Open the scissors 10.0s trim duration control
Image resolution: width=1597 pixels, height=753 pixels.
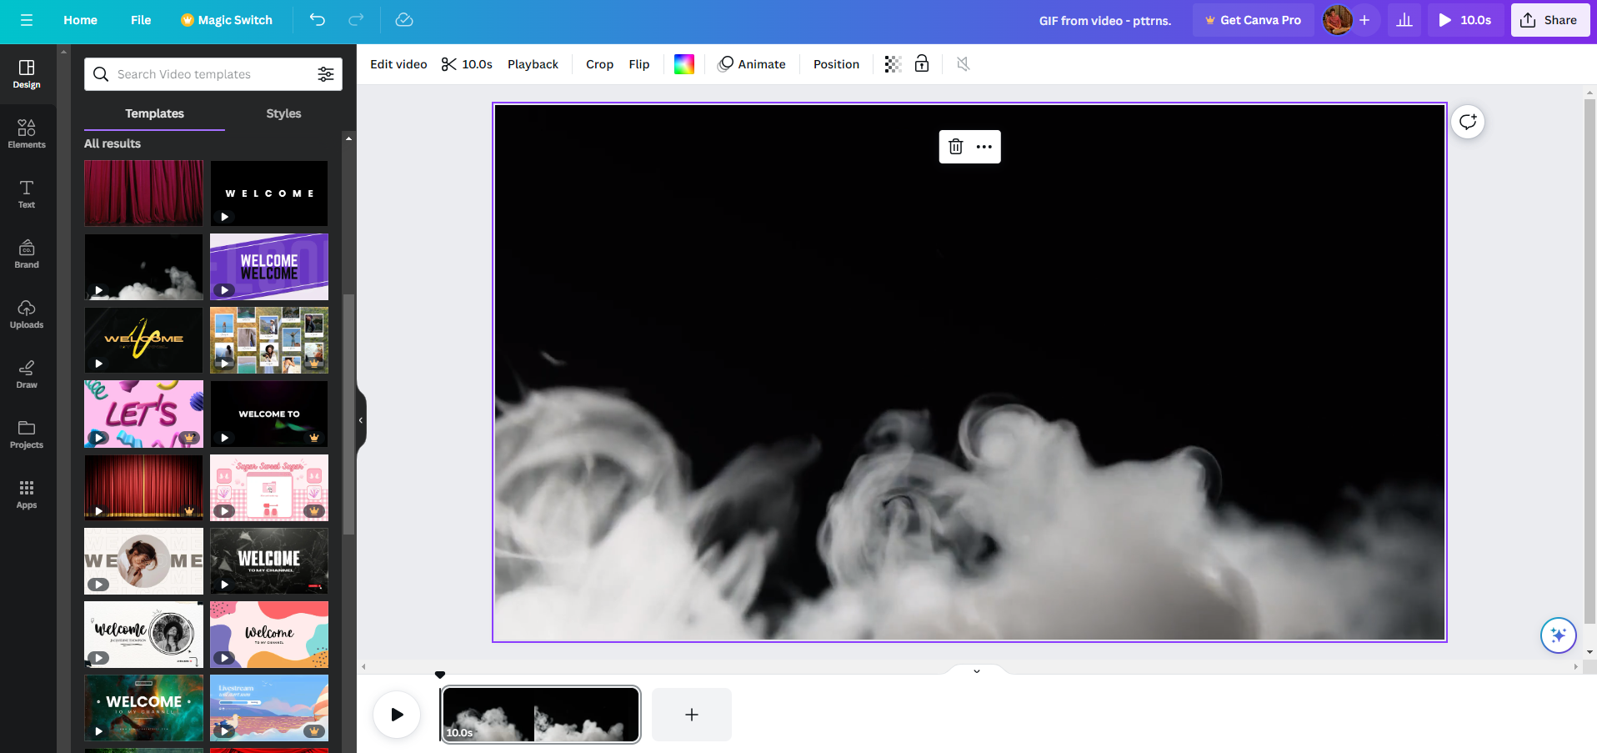click(x=467, y=64)
